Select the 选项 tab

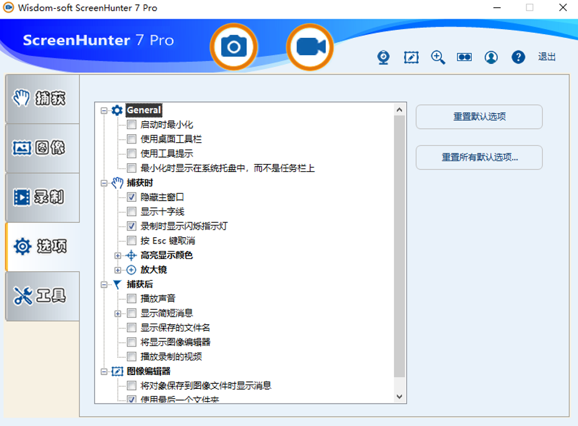click(42, 247)
